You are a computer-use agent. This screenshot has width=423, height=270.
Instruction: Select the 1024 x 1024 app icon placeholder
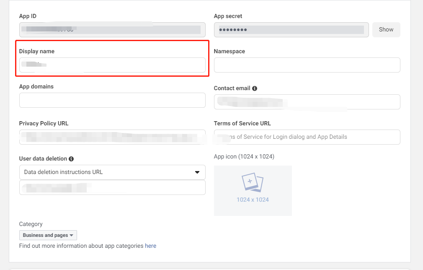click(x=253, y=190)
